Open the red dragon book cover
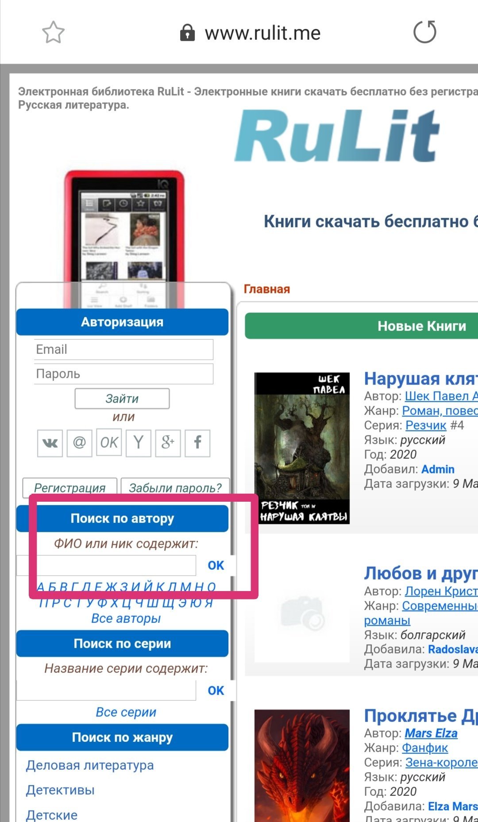The width and height of the screenshot is (478, 822). click(302, 766)
